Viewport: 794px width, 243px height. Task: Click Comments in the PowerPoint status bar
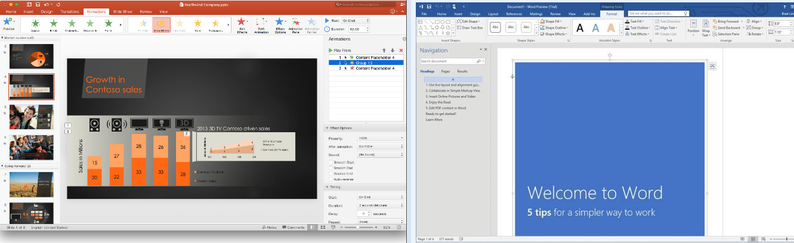tap(293, 228)
